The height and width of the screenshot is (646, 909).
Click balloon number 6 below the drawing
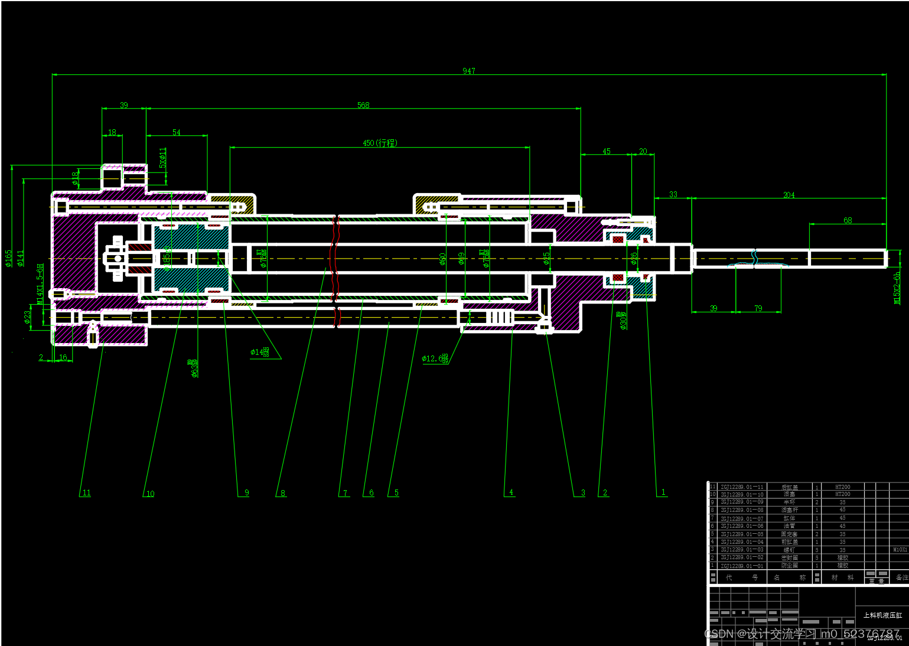[x=372, y=492]
